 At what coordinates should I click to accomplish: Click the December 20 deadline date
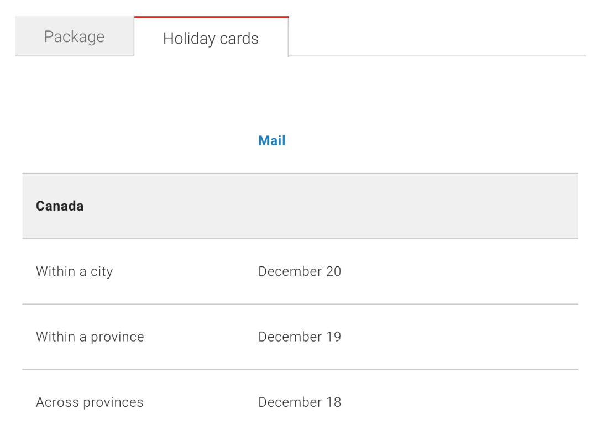point(300,271)
